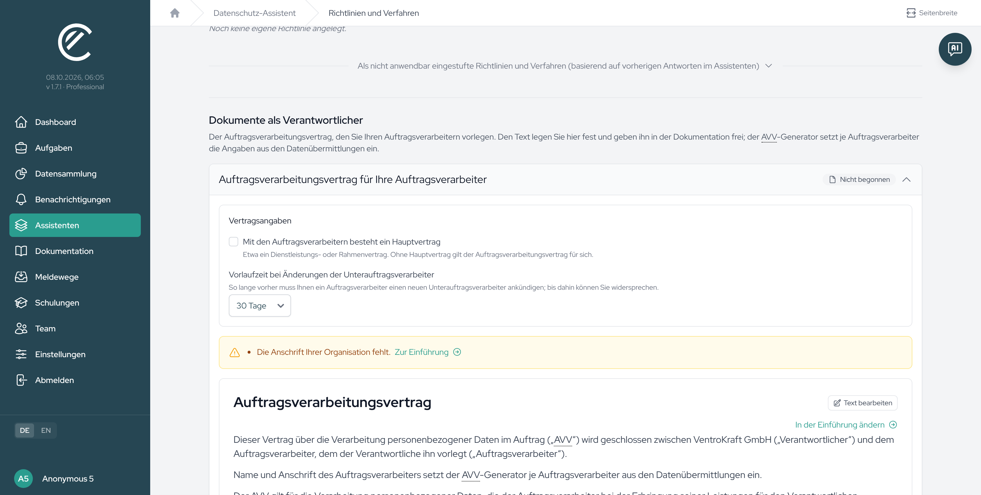
Task: Go to home via breadcrumb house icon
Action: click(175, 13)
